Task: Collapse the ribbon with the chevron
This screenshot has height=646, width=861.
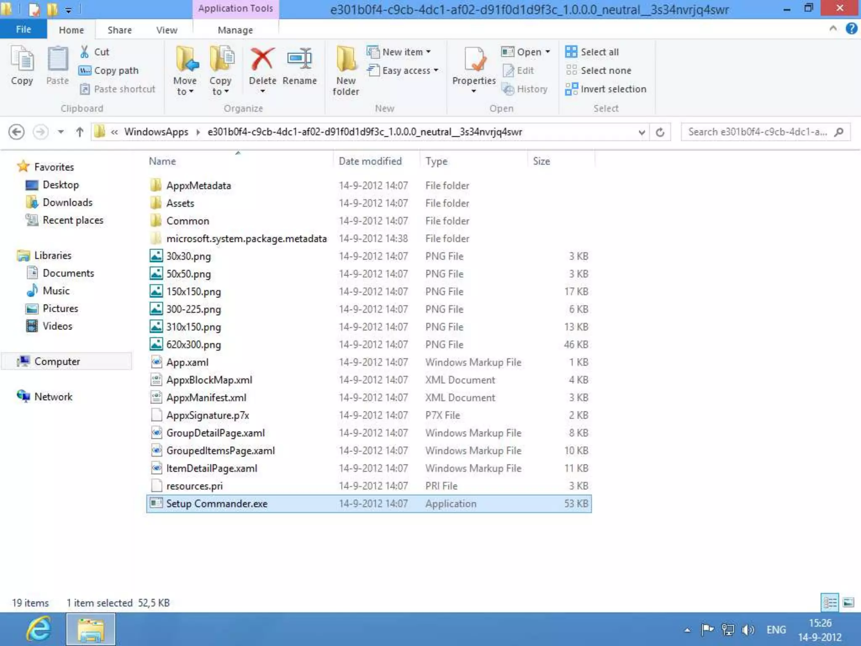Action: coord(832,29)
